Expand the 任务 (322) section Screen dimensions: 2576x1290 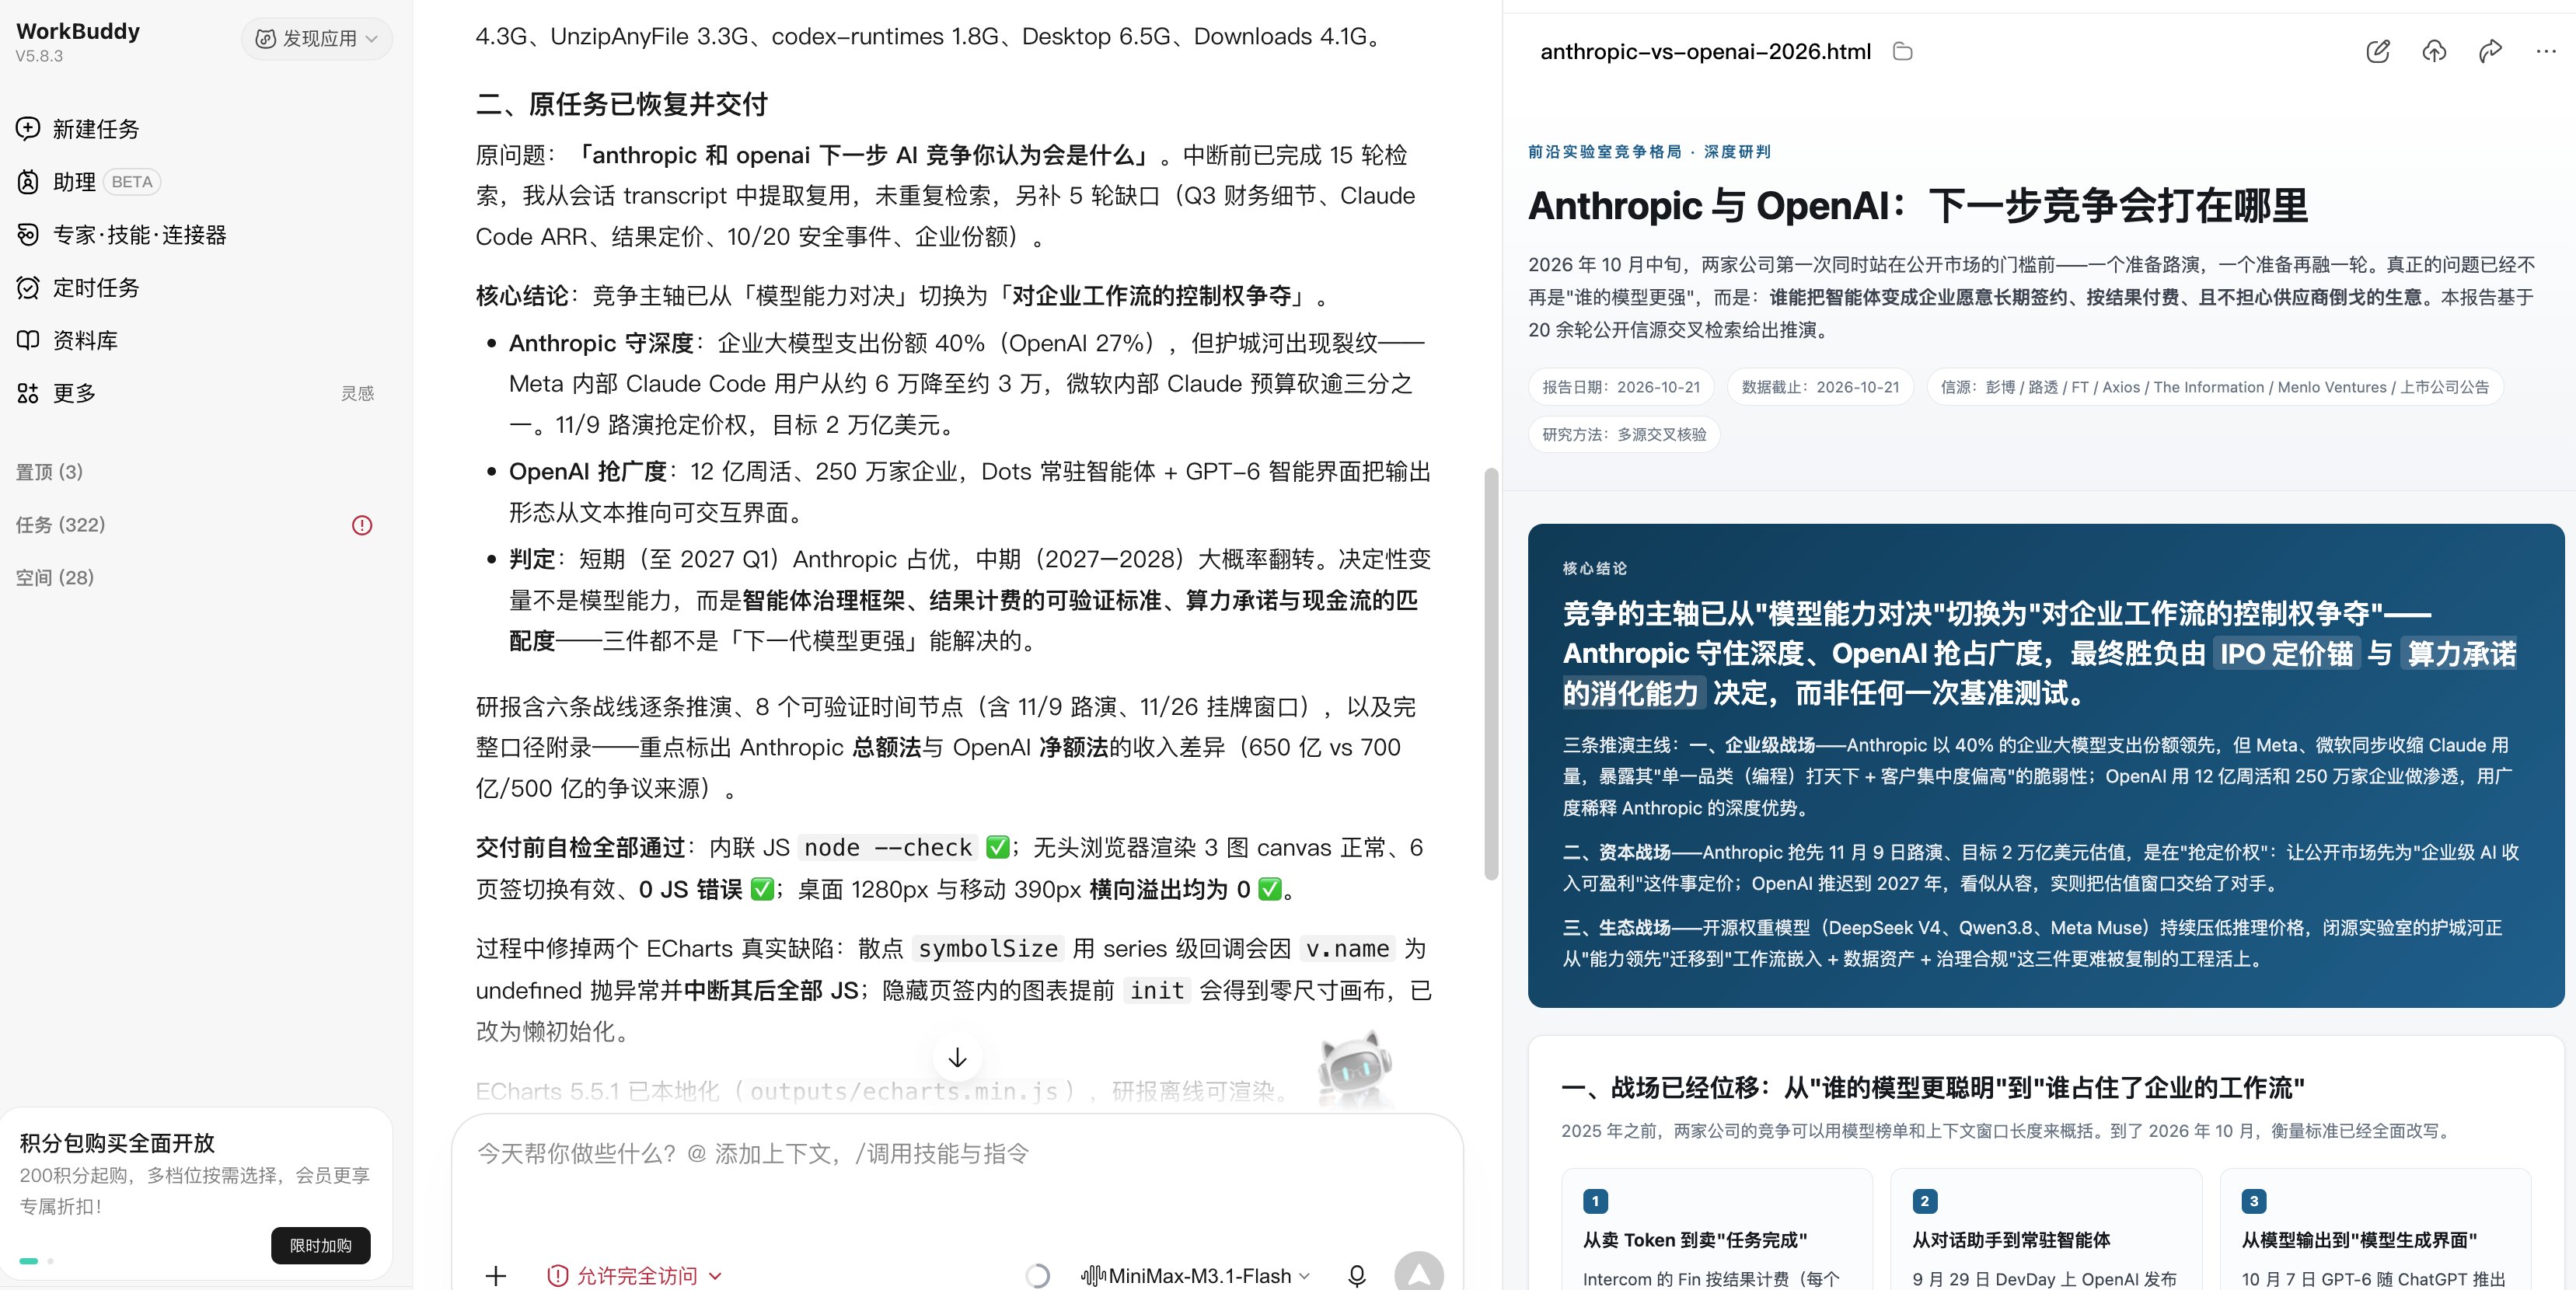click(x=61, y=524)
